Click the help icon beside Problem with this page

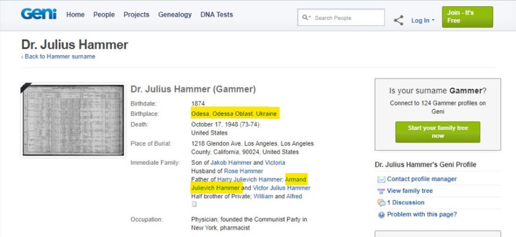[x=381, y=214]
